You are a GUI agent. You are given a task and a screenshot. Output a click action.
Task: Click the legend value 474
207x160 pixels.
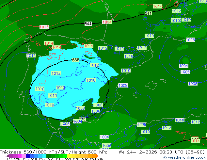(9, 159)
